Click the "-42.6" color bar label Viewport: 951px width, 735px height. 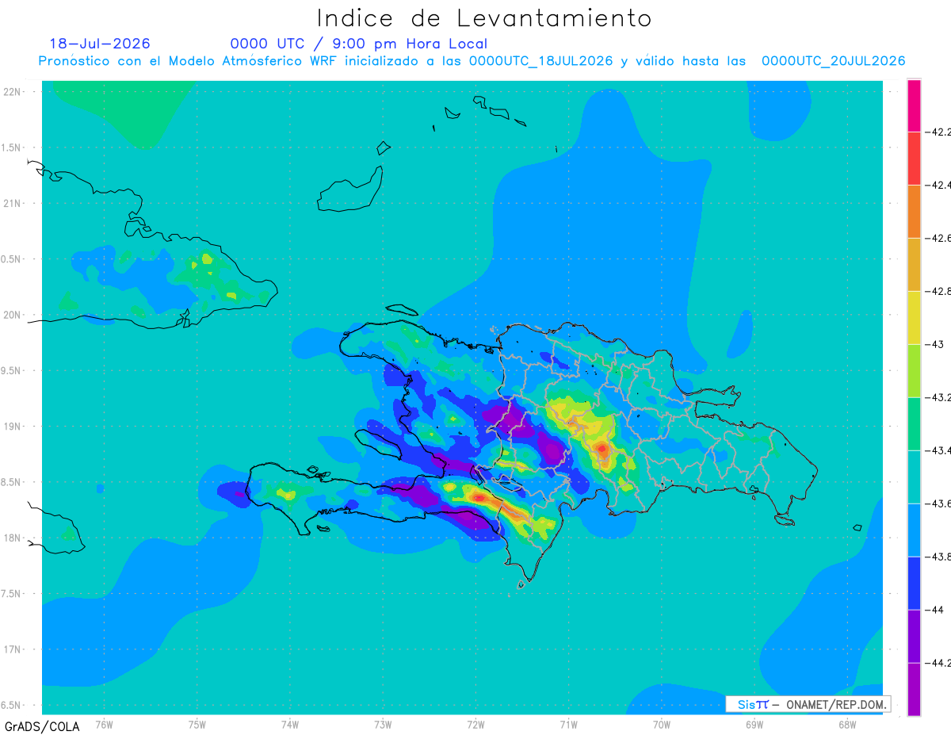(938, 238)
